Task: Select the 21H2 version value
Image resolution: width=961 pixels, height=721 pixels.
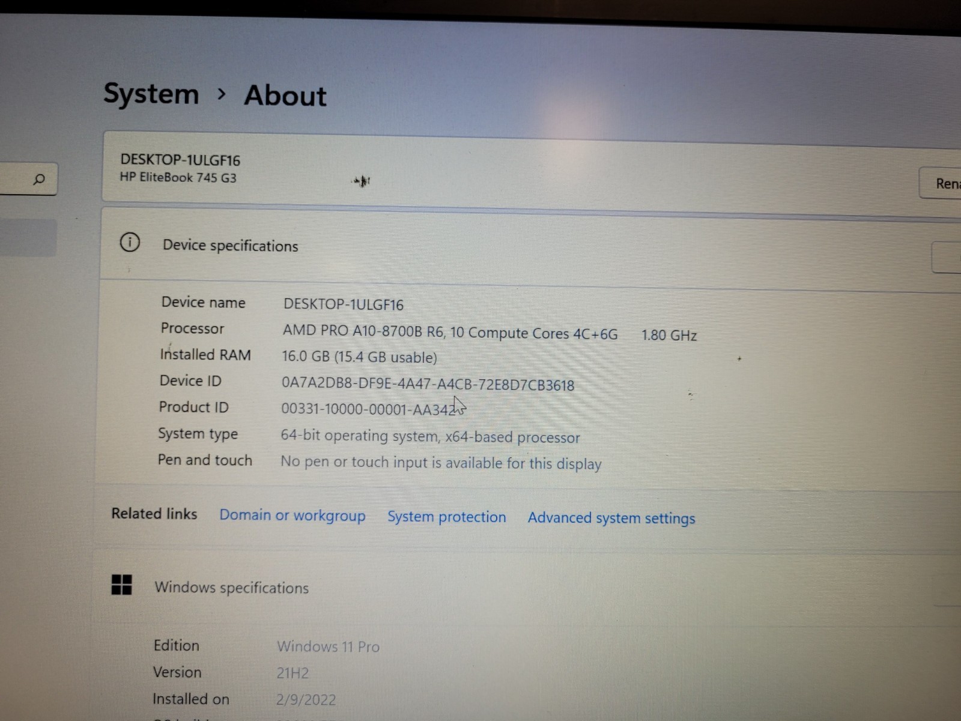Action: [293, 673]
